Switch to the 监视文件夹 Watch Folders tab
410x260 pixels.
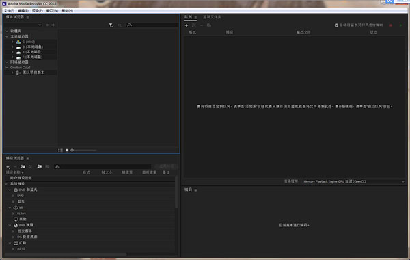click(212, 17)
